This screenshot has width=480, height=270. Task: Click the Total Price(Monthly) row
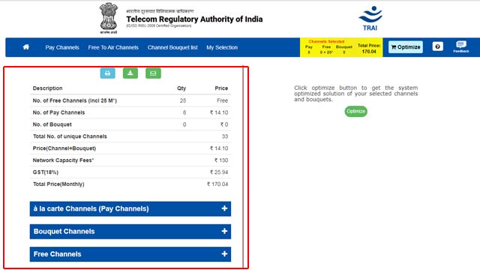point(130,184)
